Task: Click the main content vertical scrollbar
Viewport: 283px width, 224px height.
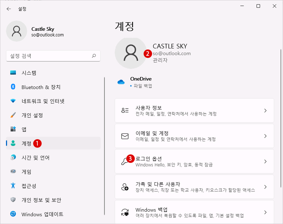Action: pos(281,118)
